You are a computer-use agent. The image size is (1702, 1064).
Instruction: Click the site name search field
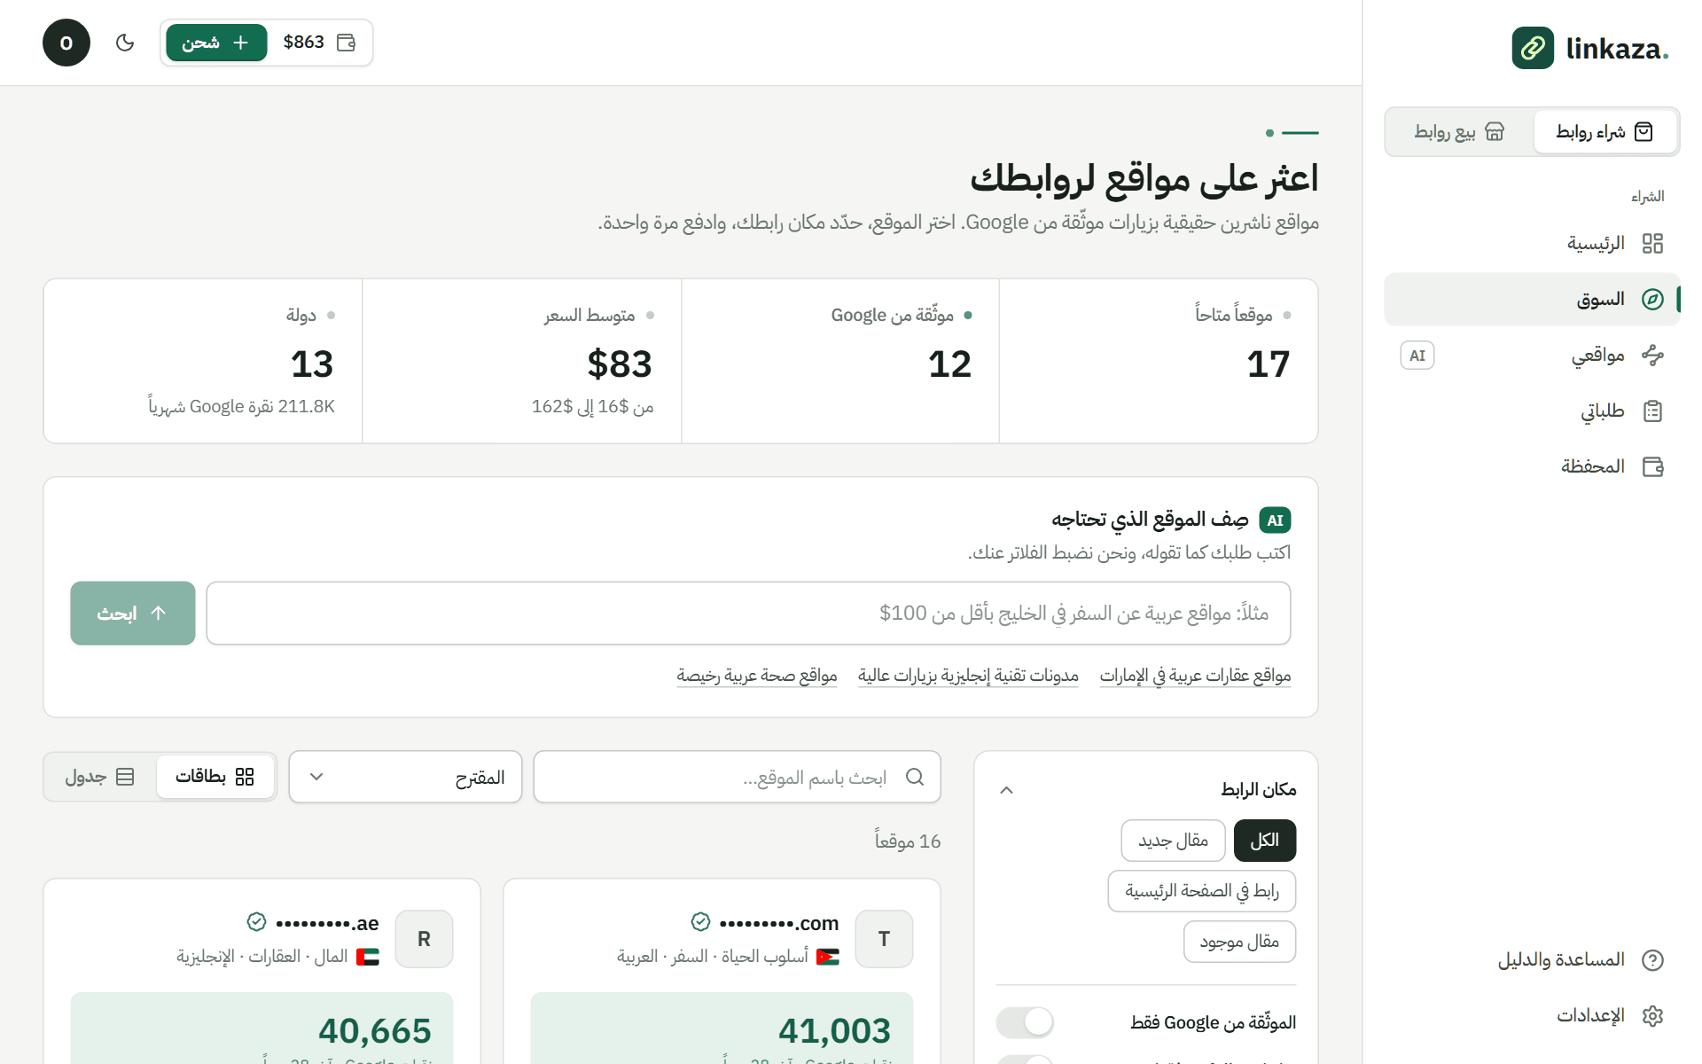tap(737, 778)
